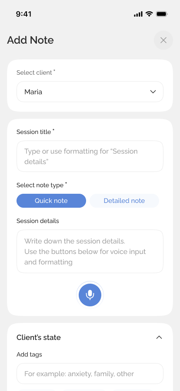Focus the Session title input field
Screen dimensions: 180x391
tap(90, 156)
